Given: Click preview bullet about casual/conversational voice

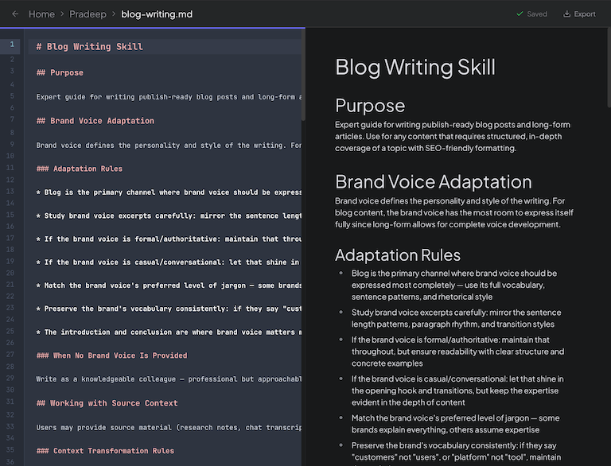Looking at the screenshot, I should pyautogui.click(x=457, y=390).
